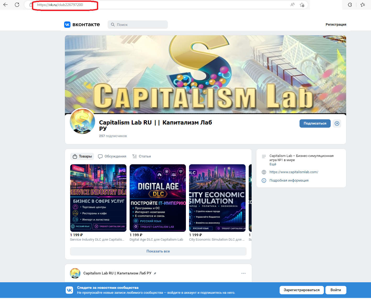Open the three-dot post options menu
This screenshot has height=299, width=371.
coord(243,273)
